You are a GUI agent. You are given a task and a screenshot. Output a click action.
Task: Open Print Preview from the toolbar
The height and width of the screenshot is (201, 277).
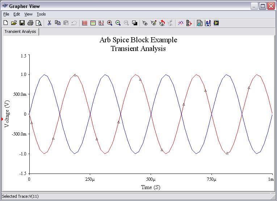click(x=38, y=23)
